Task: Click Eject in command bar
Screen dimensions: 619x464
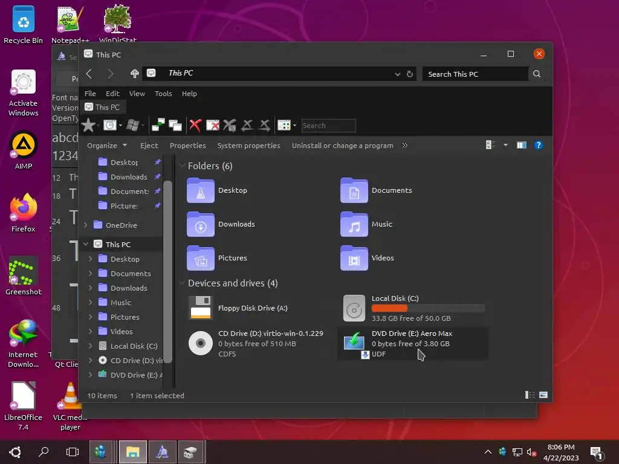Action: tap(149, 145)
